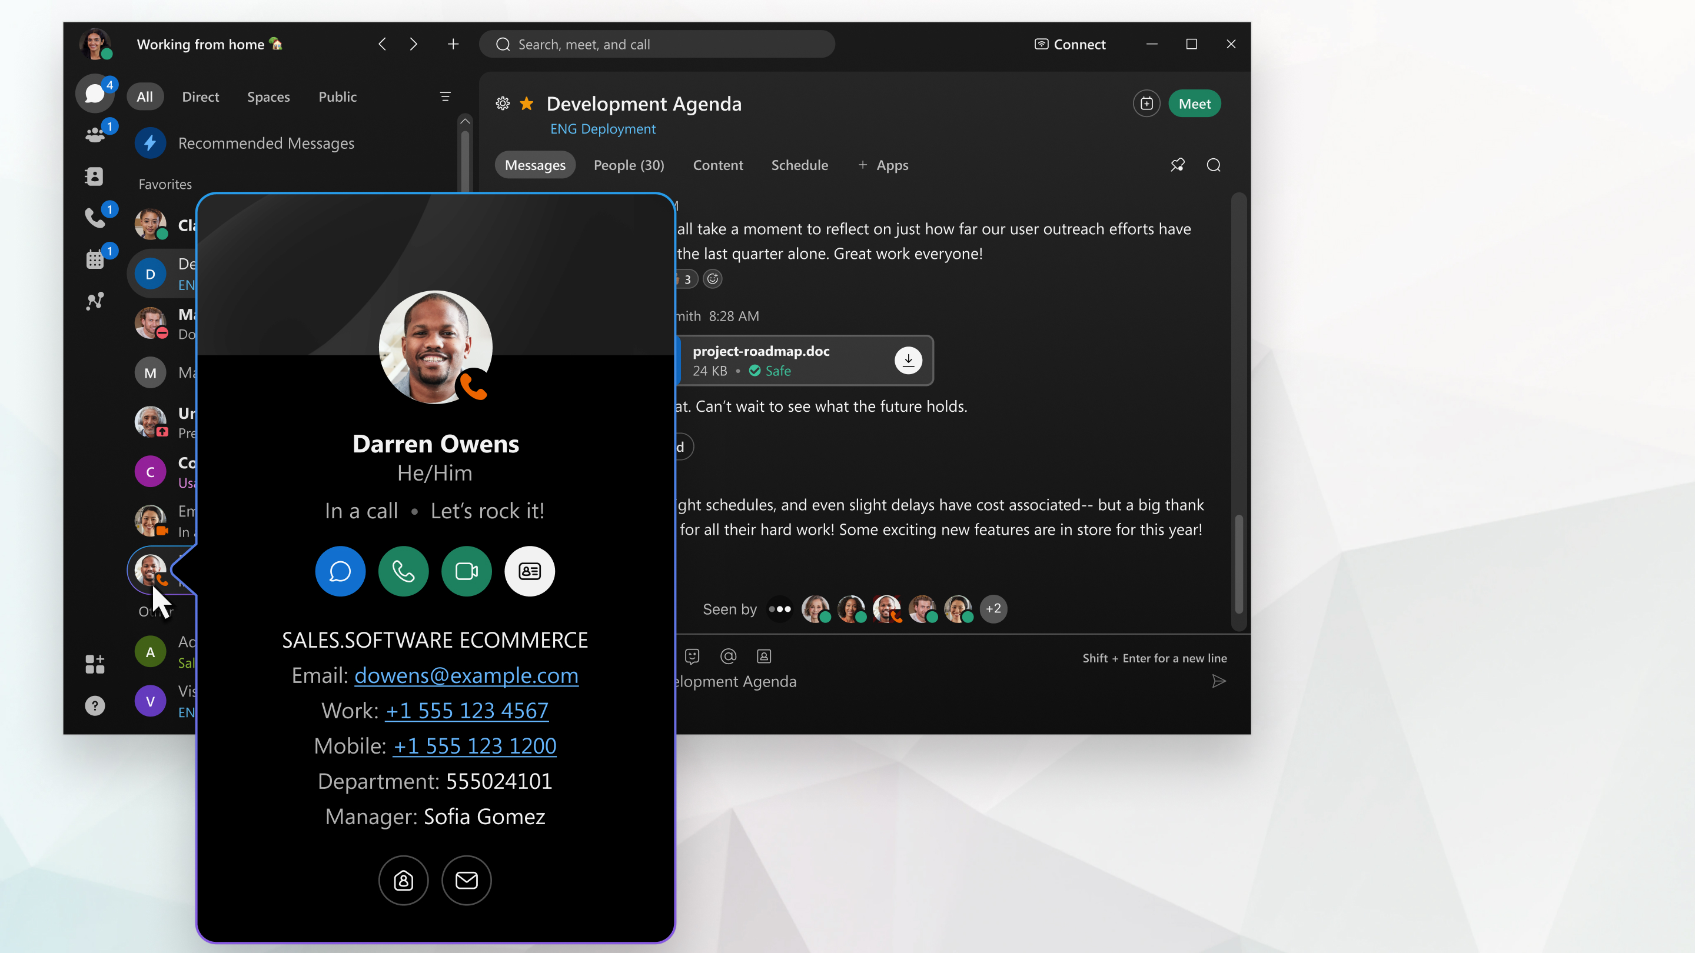Click the Recommended Messages lightning bolt icon
Viewport: 1695px width, 953px height.
(149, 142)
